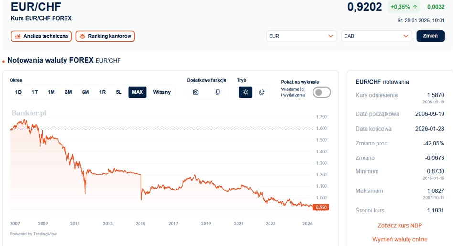Click the Maksimum value 1,6827
453x246 pixels.
pyautogui.click(x=436, y=191)
